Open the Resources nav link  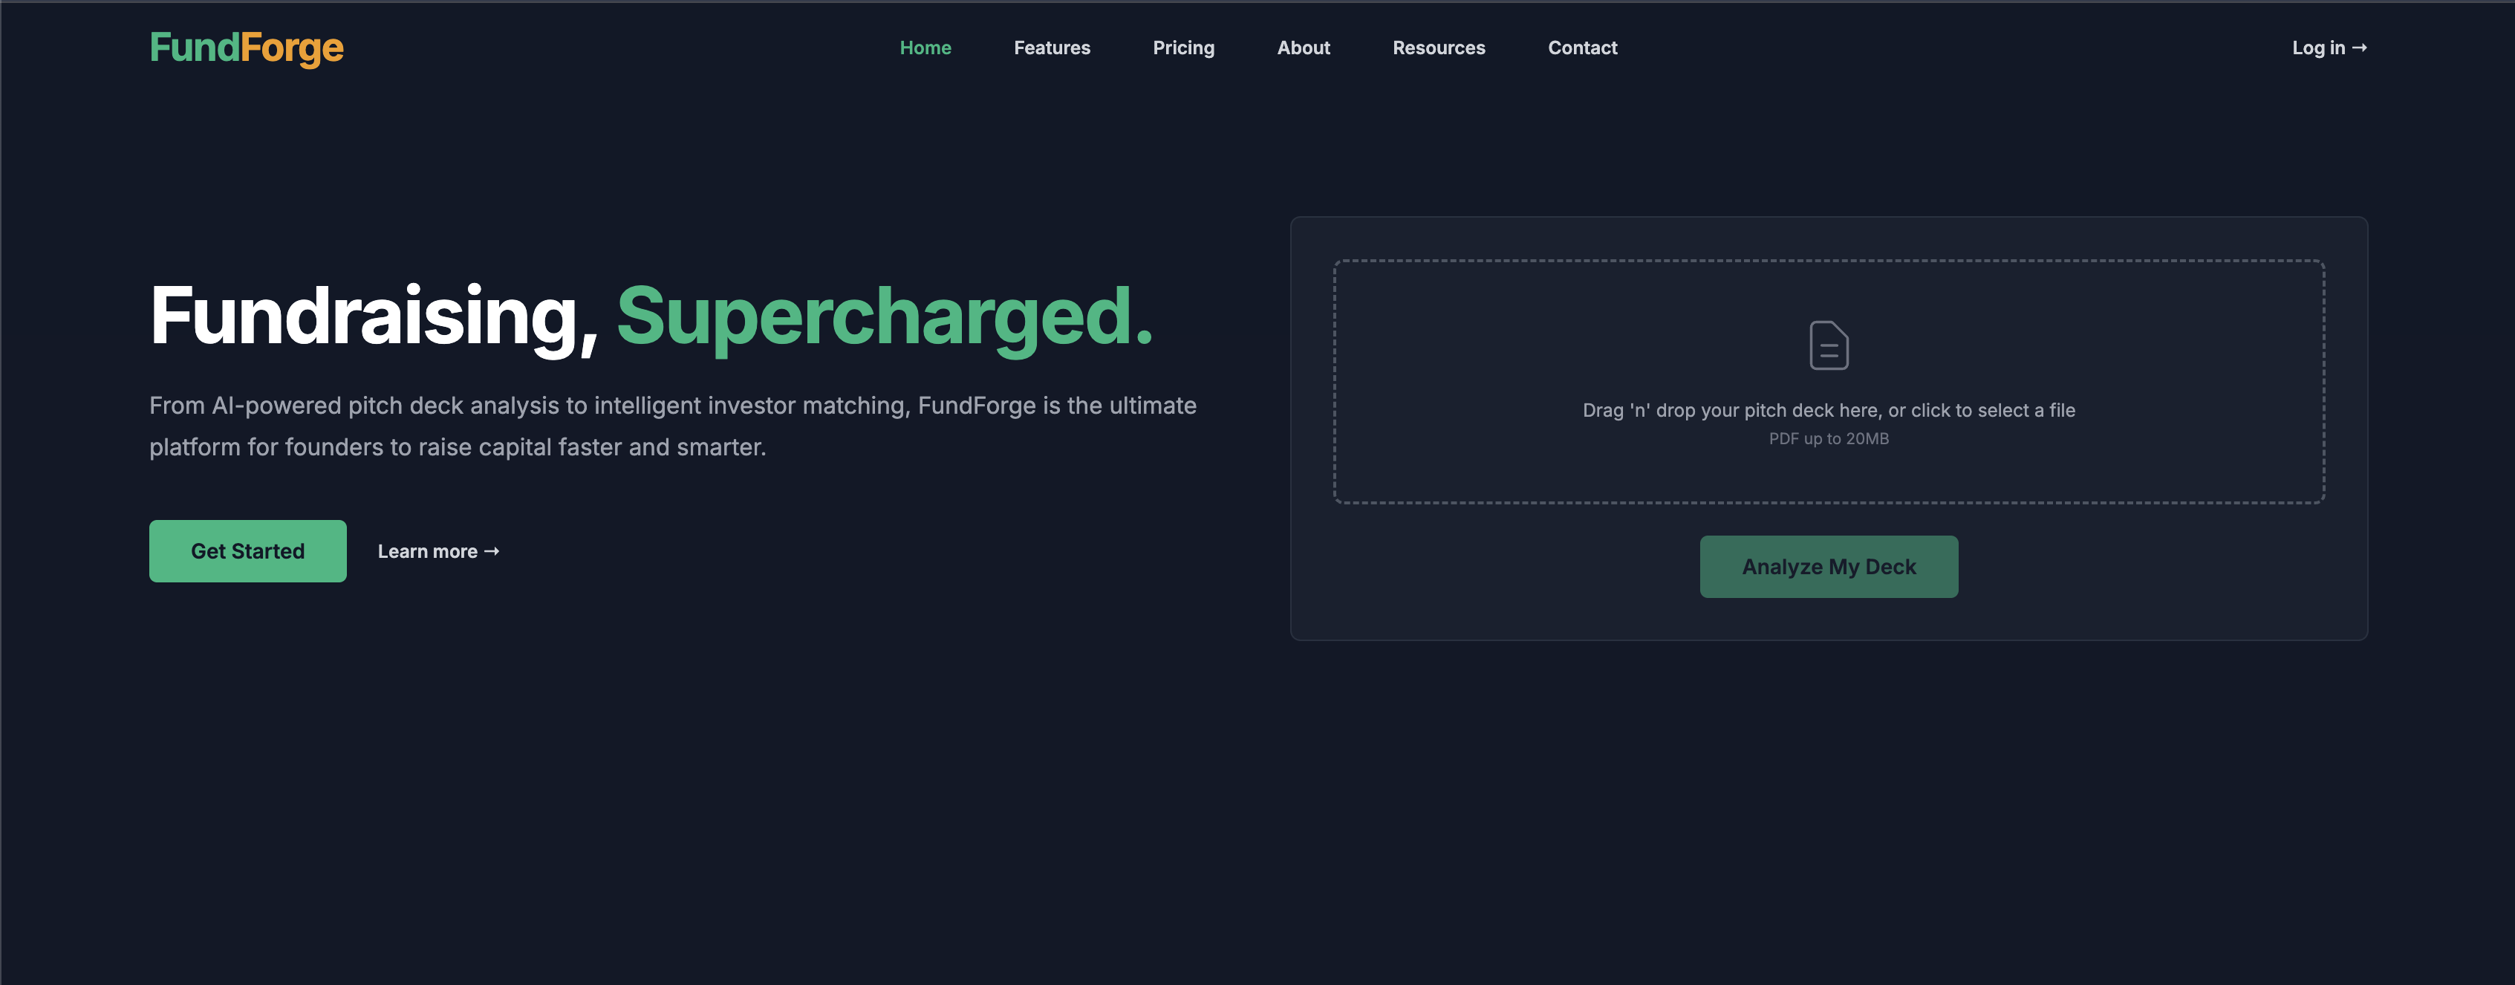tap(1438, 48)
